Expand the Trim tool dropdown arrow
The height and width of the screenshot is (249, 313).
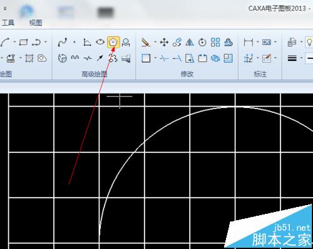(155, 58)
